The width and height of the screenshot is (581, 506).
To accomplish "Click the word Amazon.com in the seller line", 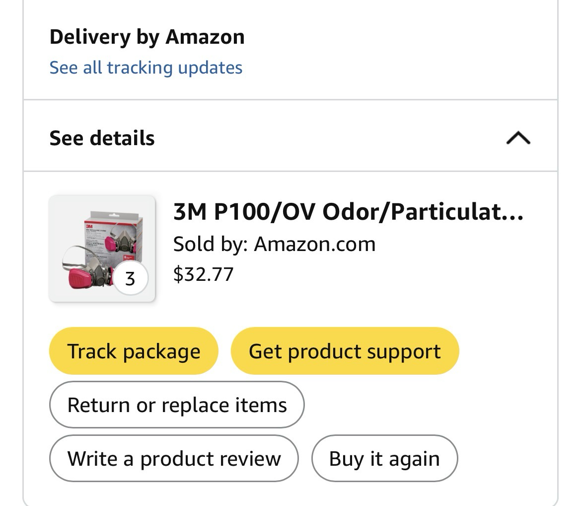I will pos(315,244).
